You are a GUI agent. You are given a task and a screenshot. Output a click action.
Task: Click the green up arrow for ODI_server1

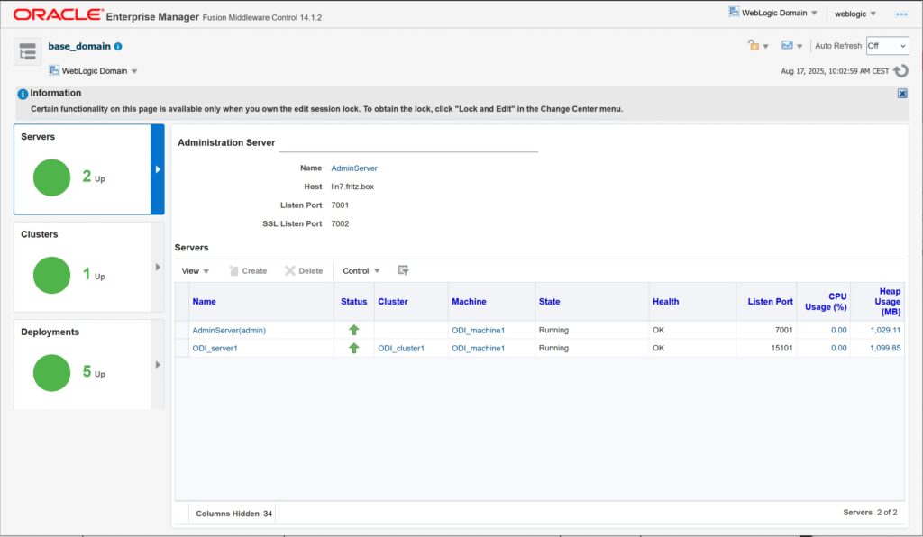click(353, 348)
